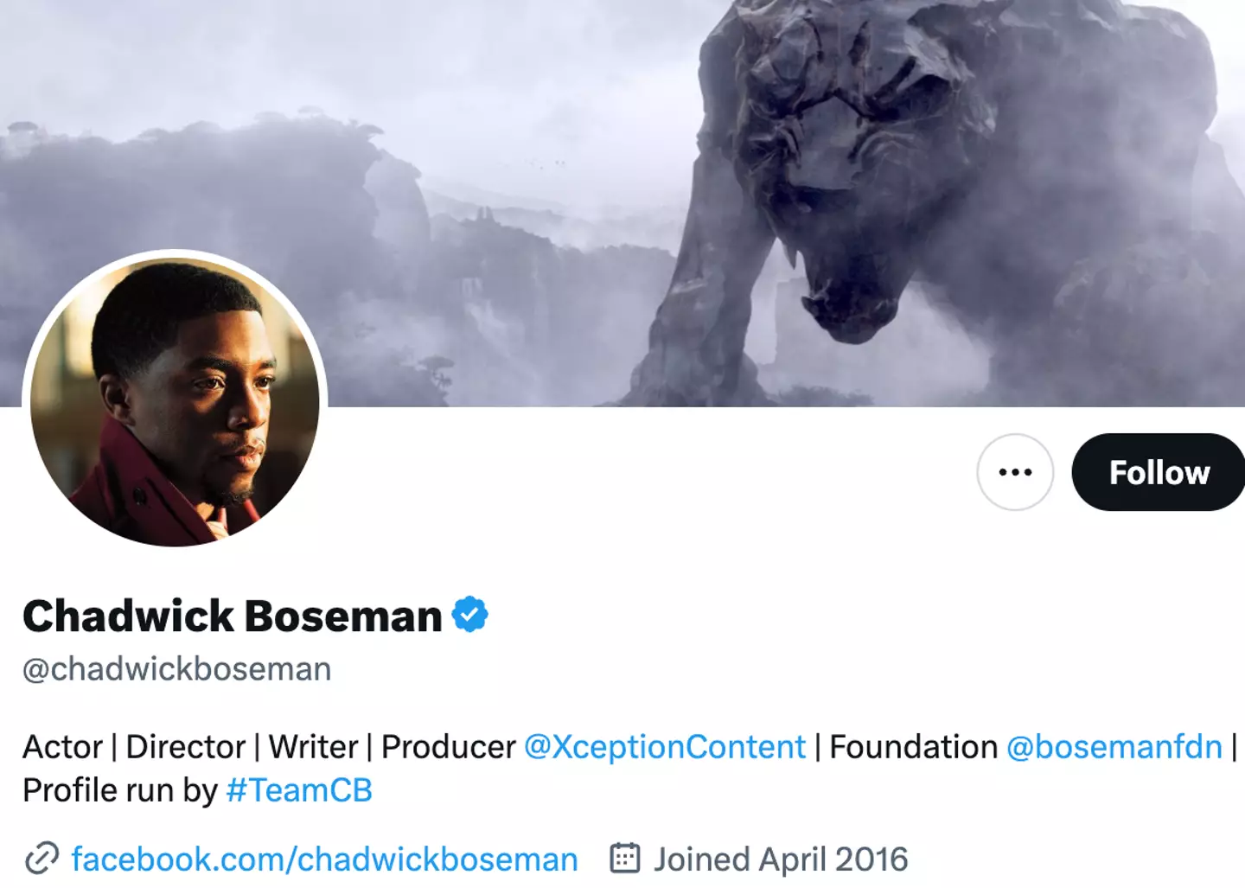Screen dimensions: 1245x888
Task: Visit the facebook.com/chadwickboseman link
Action: 324,859
